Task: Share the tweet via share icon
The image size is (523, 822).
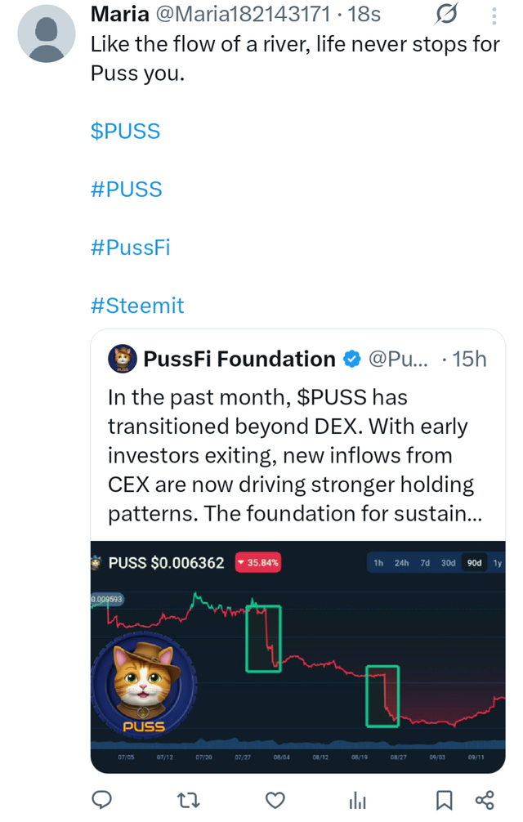Action: [485, 799]
